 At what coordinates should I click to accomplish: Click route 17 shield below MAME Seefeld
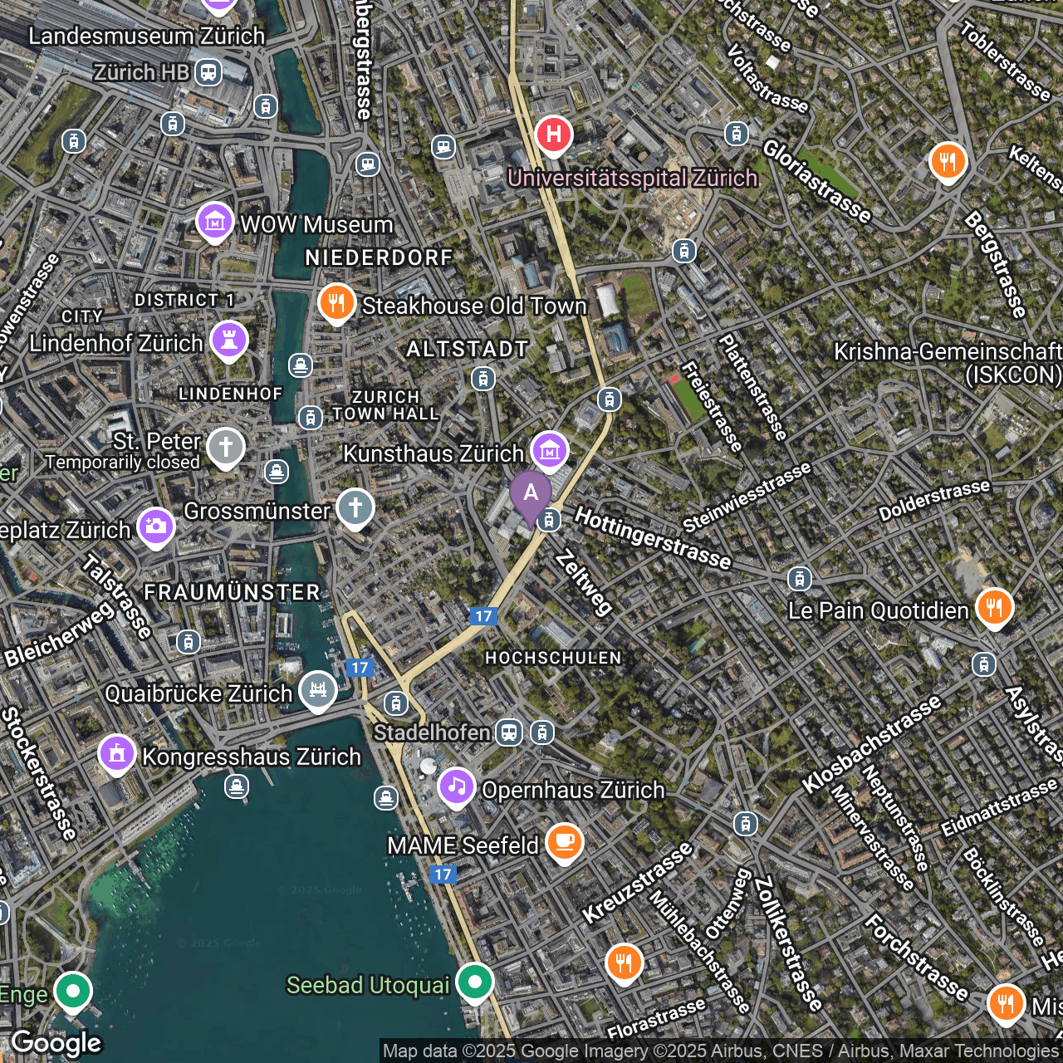click(443, 874)
